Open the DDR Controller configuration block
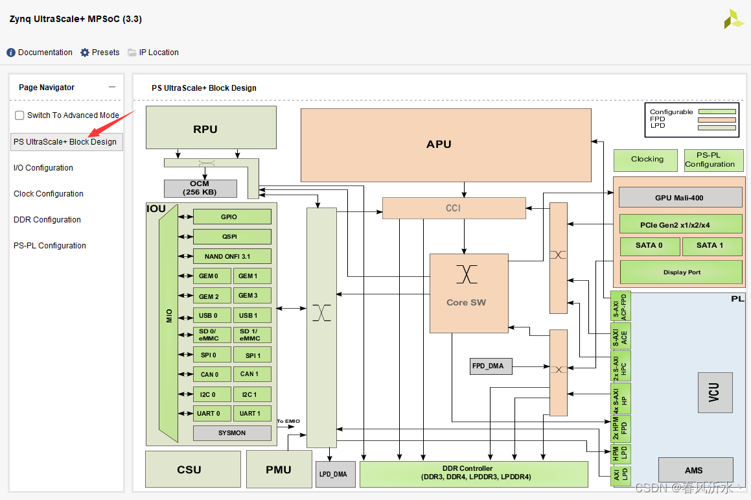Viewport: 751px width, 500px height. pyautogui.click(x=474, y=473)
